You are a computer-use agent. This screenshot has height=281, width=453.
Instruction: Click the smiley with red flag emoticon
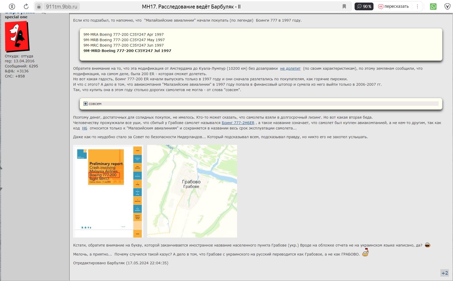365,252
